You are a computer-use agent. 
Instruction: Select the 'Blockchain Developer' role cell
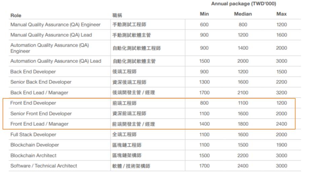[x=35, y=145]
